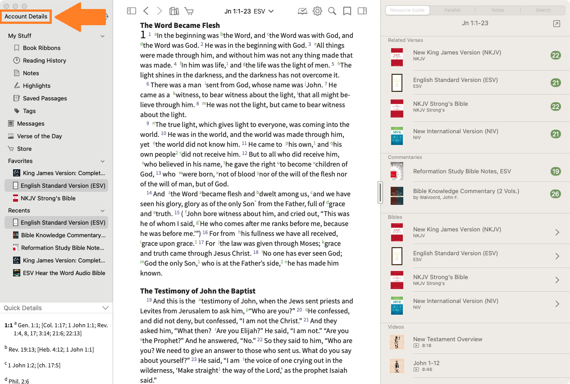
Task: Switch to the Notes tab
Action: [x=497, y=10]
